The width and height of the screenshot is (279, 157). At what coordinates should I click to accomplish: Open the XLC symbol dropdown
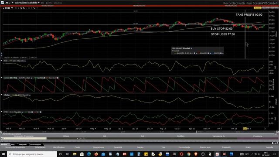coord(13,3)
